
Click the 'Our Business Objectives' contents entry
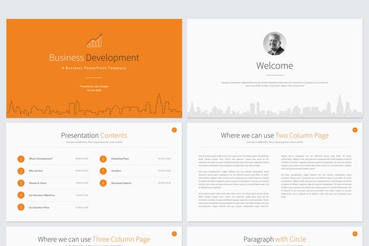coord(41,195)
